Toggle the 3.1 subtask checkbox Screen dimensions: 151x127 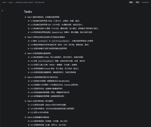click(29, 57)
